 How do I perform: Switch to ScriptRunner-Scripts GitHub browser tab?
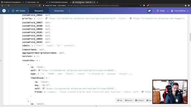click(x=12, y=2)
